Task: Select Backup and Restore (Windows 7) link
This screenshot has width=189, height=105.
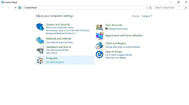Action: pyautogui.click(x=61, y=33)
